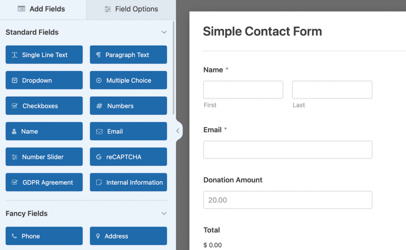Add an Email field
Viewport: 406px width, 250px height.
tap(128, 131)
